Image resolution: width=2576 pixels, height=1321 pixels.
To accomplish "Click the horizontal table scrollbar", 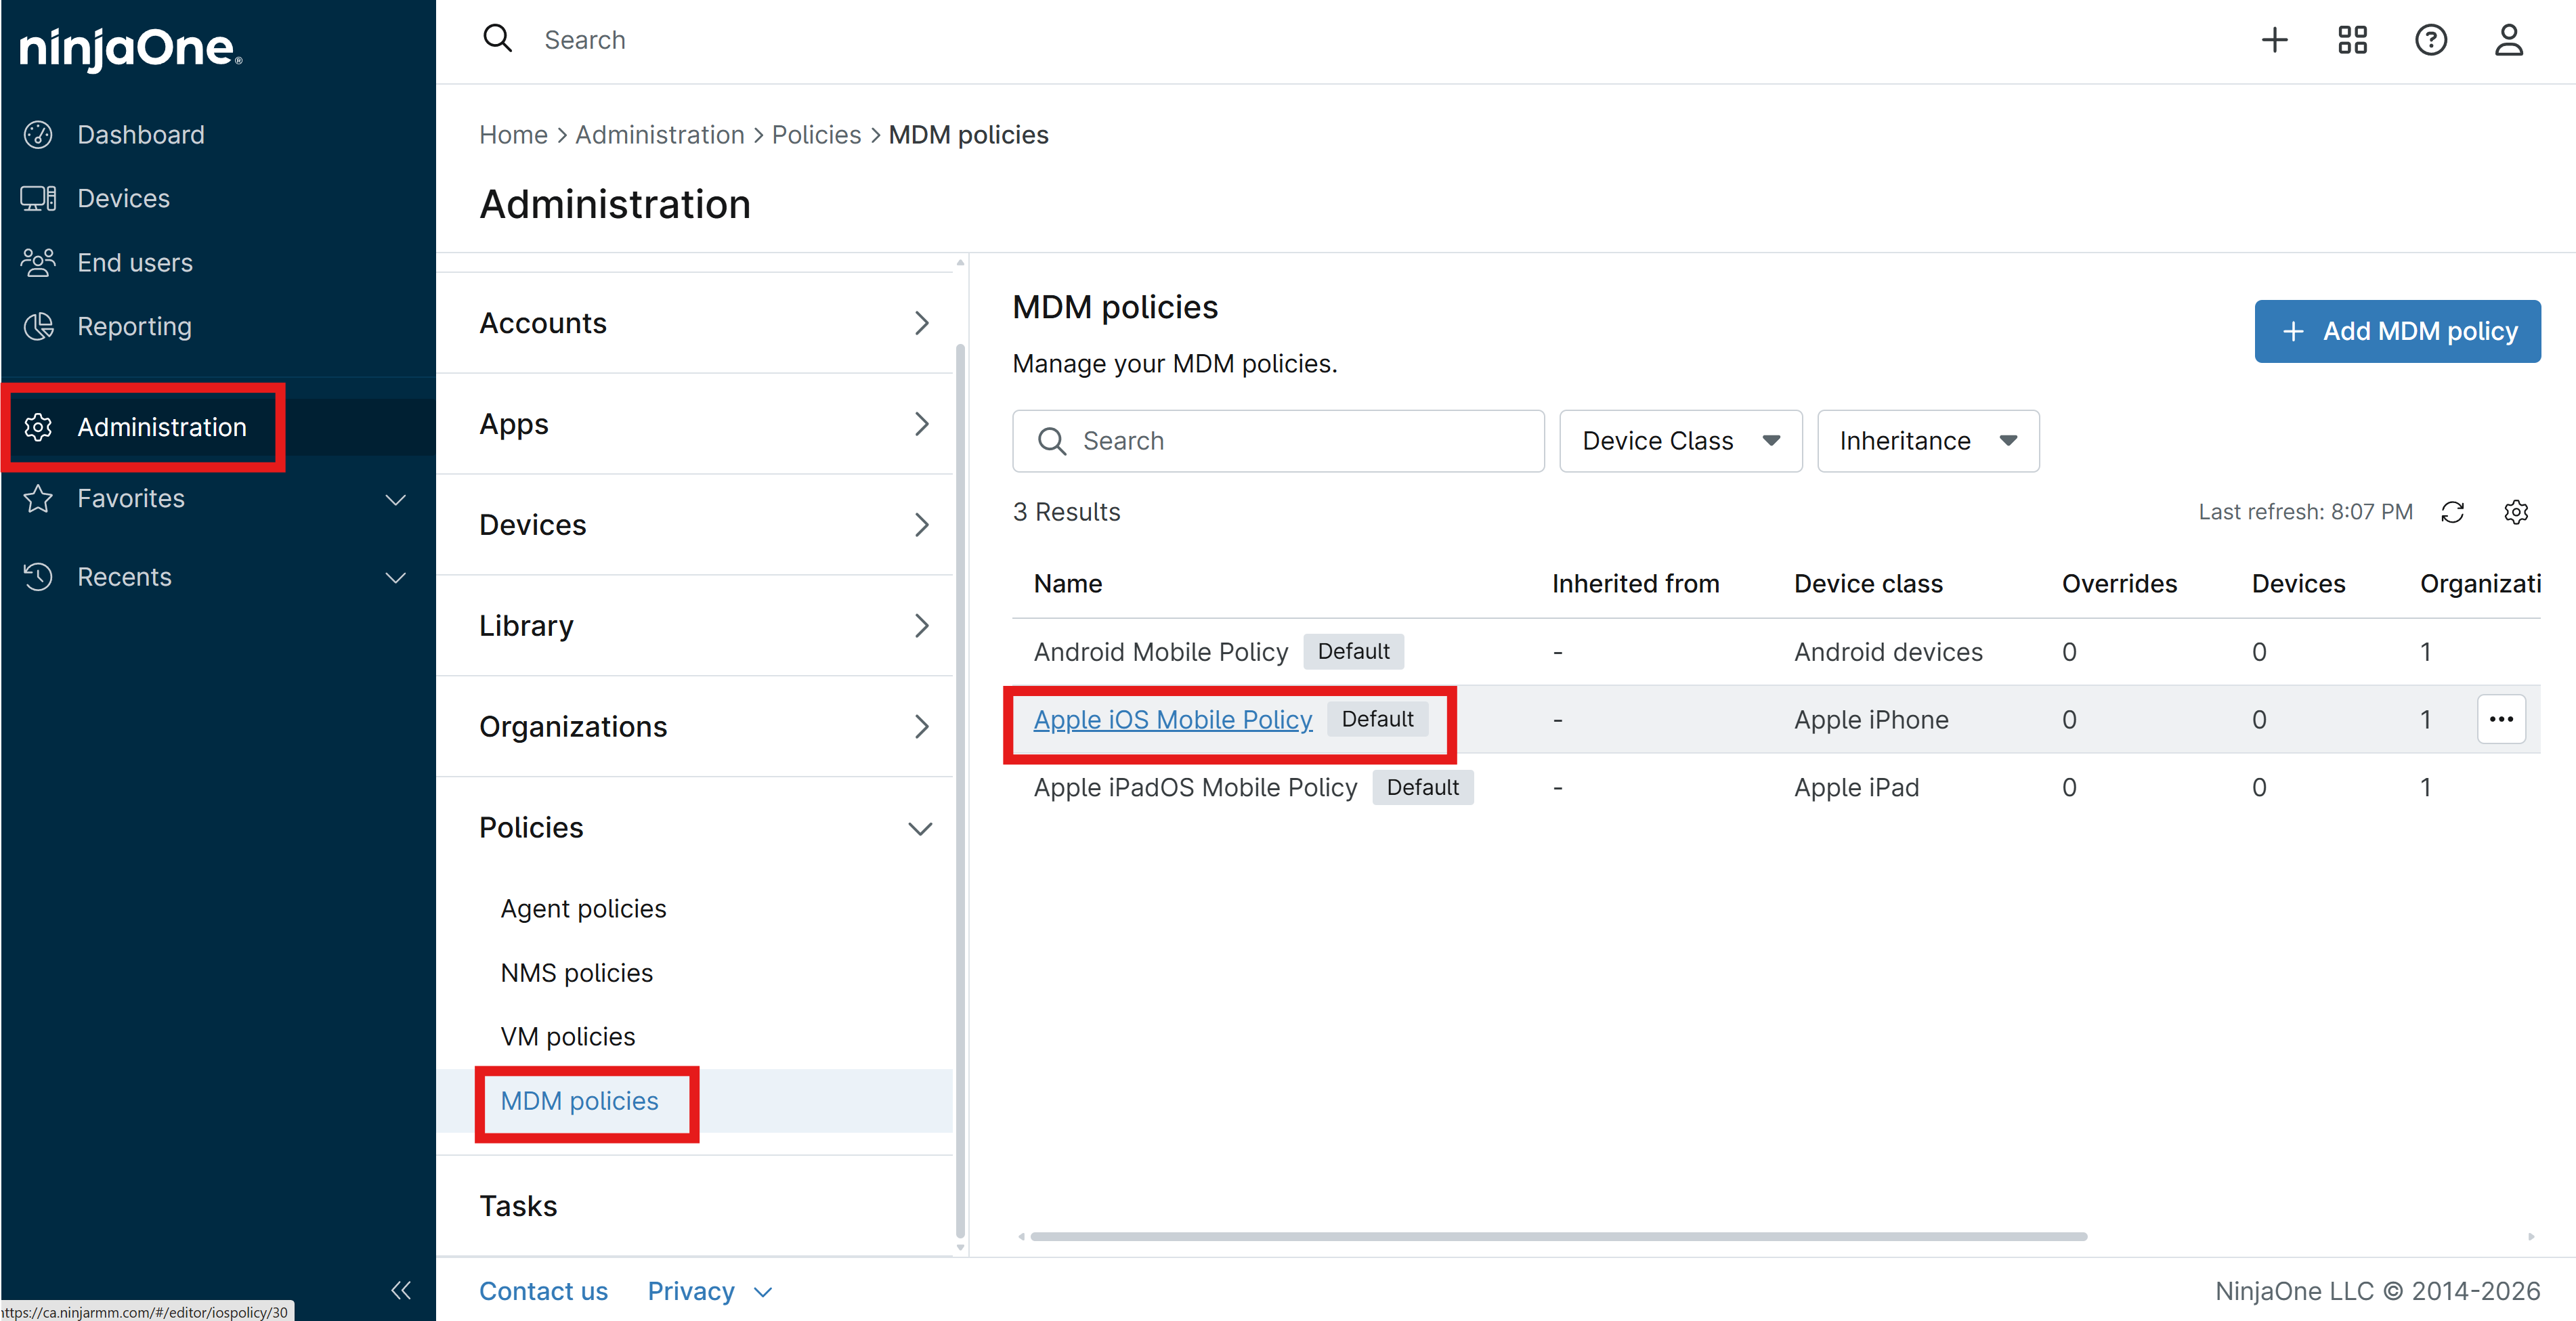I will [1558, 1237].
